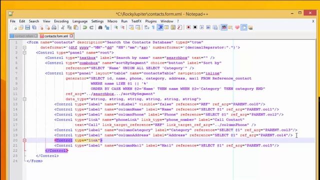The image size is (320, 180).
Task: Close the contacts.form.xml tab
Action: [71, 36]
